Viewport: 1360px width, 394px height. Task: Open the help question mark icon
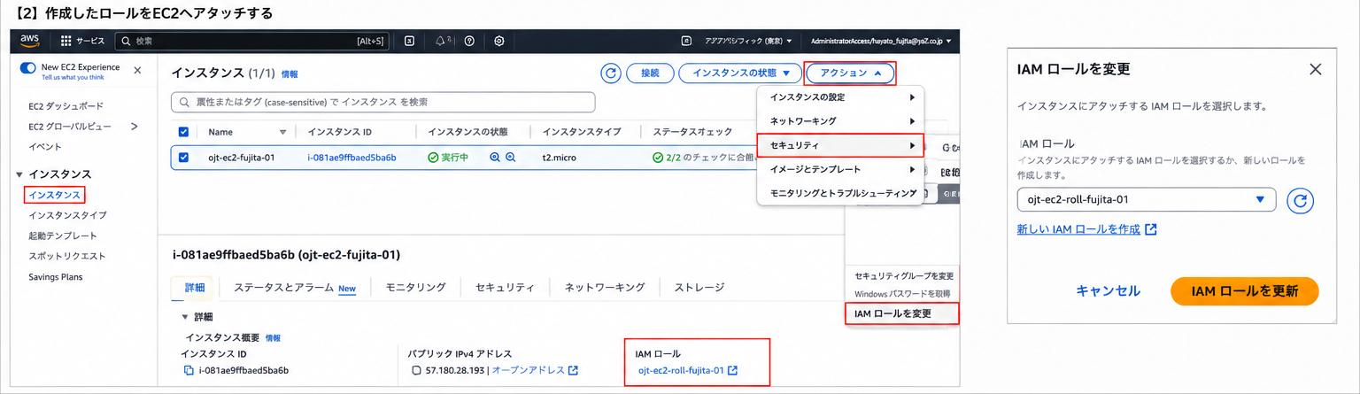pos(469,41)
